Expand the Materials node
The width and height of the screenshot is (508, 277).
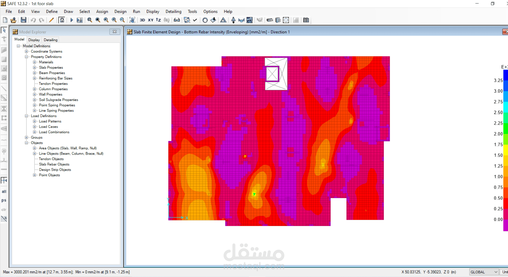pyautogui.click(x=34, y=62)
